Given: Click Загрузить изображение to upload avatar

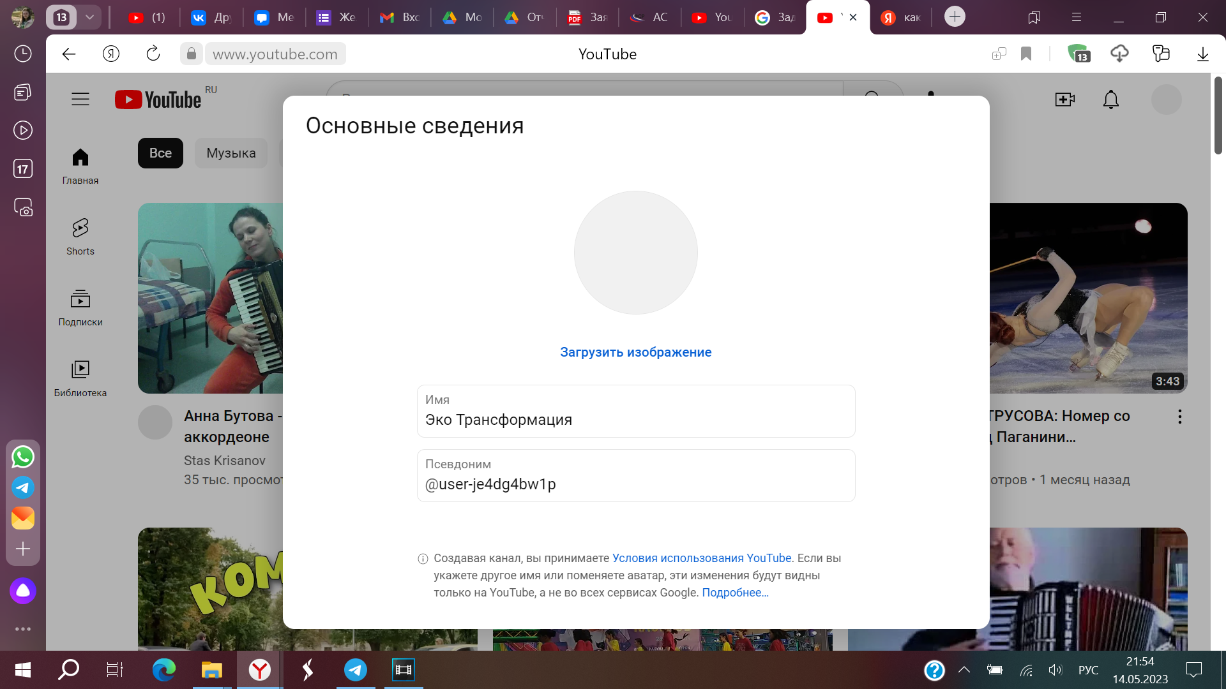Looking at the screenshot, I should click(x=636, y=352).
